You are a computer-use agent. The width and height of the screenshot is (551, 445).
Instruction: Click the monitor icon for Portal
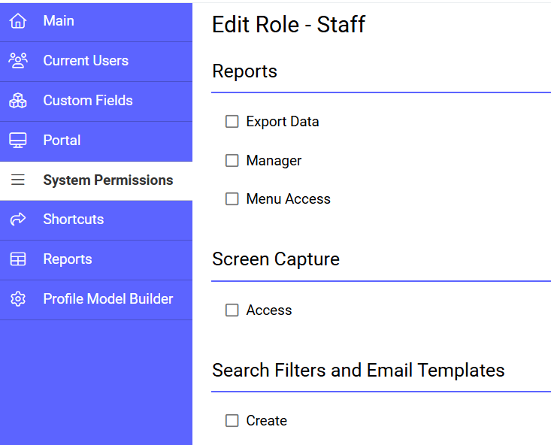coord(18,141)
